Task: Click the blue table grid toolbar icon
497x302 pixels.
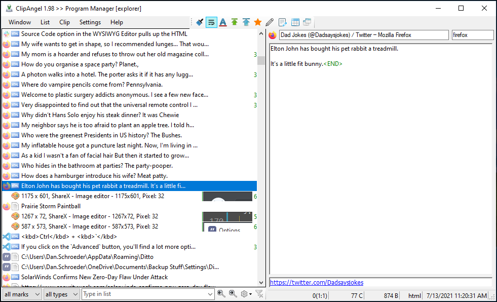Action: [x=295, y=22]
